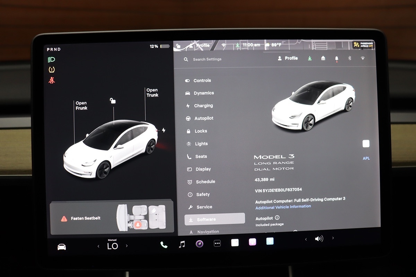Open the white app tile in dock
The width and height of the screenshot is (416, 277).
click(x=235, y=243)
